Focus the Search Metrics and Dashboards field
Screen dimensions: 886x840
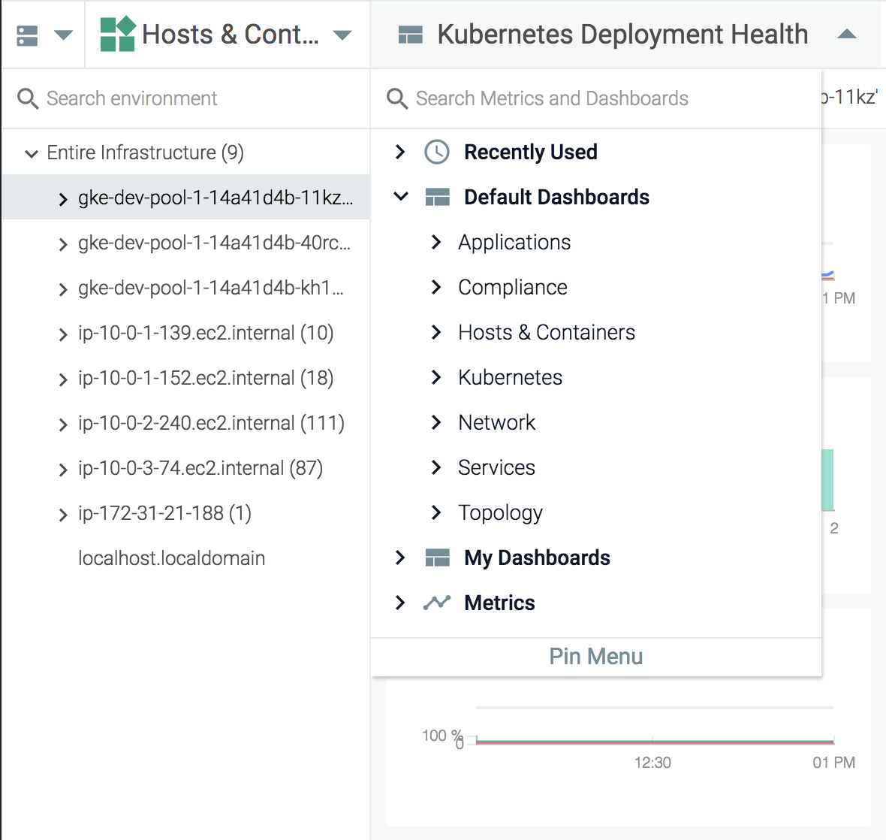click(x=596, y=98)
